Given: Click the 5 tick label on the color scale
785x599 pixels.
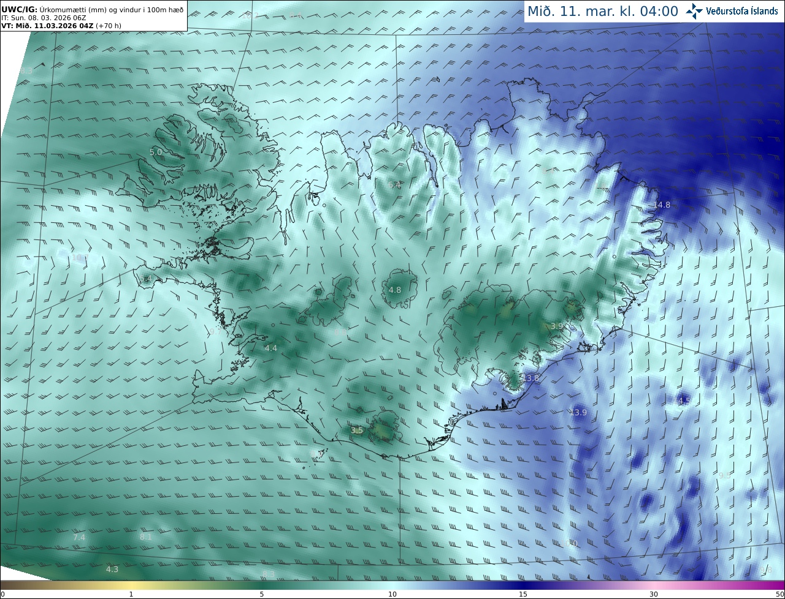Looking at the screenshot, I should [x=262, y=594].
